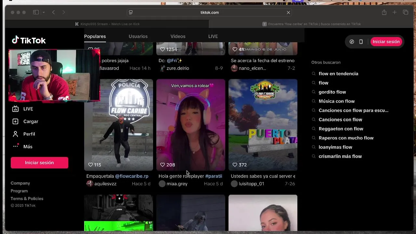Click the page reader icon in address bar
Screen dimensions: 416x234
tap(131, 12)
